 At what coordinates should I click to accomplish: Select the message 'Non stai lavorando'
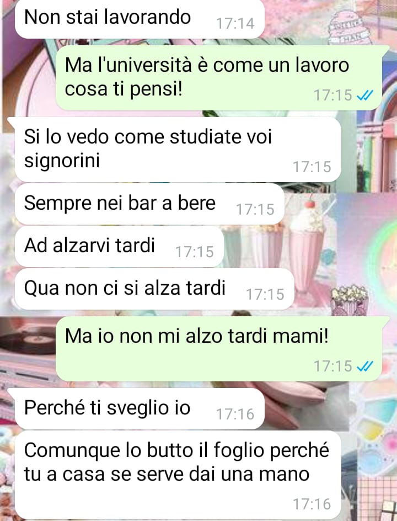pyautogui.click(x=140, y=19)
